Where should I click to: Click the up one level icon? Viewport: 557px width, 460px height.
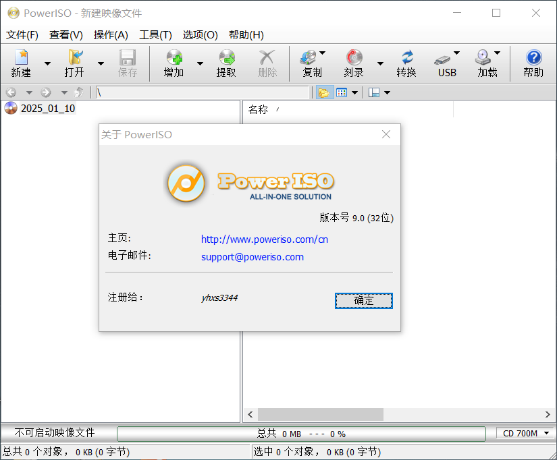point(78,92)
